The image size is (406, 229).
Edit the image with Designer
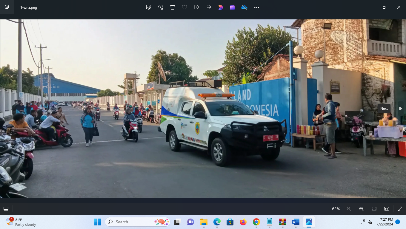coord(220,7)
